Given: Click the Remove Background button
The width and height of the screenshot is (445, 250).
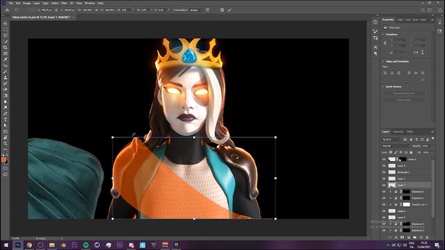Looking at the screenshot, I should [x=404, y=93].
